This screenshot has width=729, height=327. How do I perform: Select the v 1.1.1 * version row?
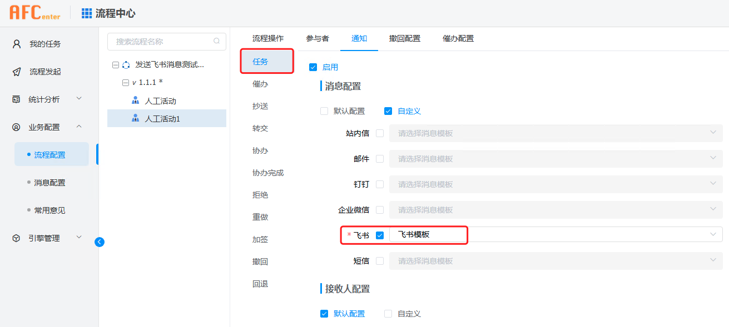[x=167, y=83]
